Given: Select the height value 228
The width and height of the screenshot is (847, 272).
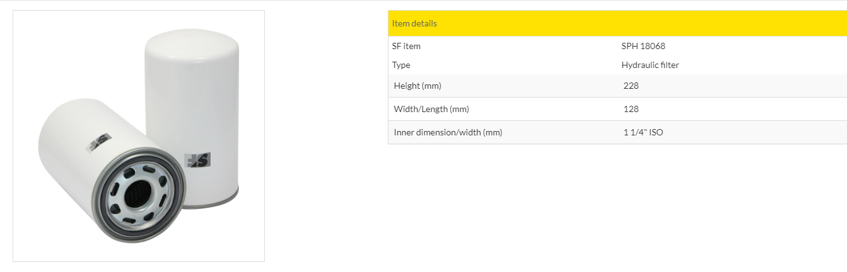Looking at the screenshot, I should [x=631, y=86].
